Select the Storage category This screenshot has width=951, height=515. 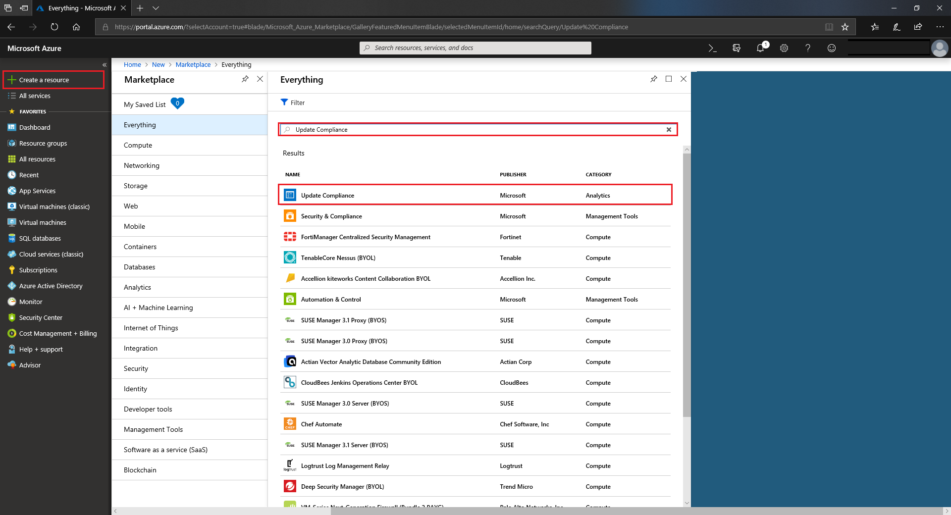(189, 186)
